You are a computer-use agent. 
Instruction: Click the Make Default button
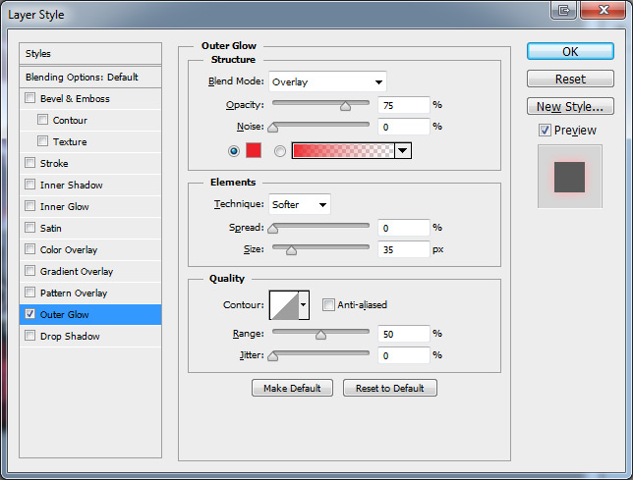tap(292, 389)
